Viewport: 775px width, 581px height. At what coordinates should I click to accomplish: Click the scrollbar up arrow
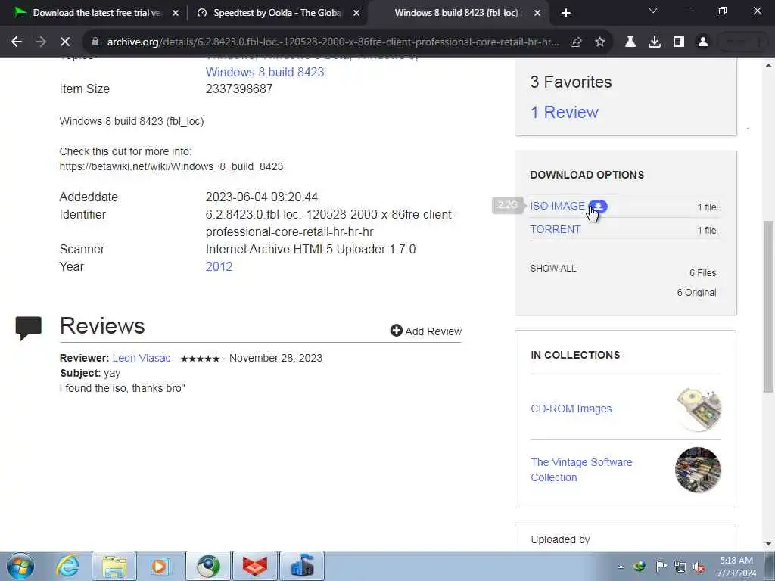[769, 65]
